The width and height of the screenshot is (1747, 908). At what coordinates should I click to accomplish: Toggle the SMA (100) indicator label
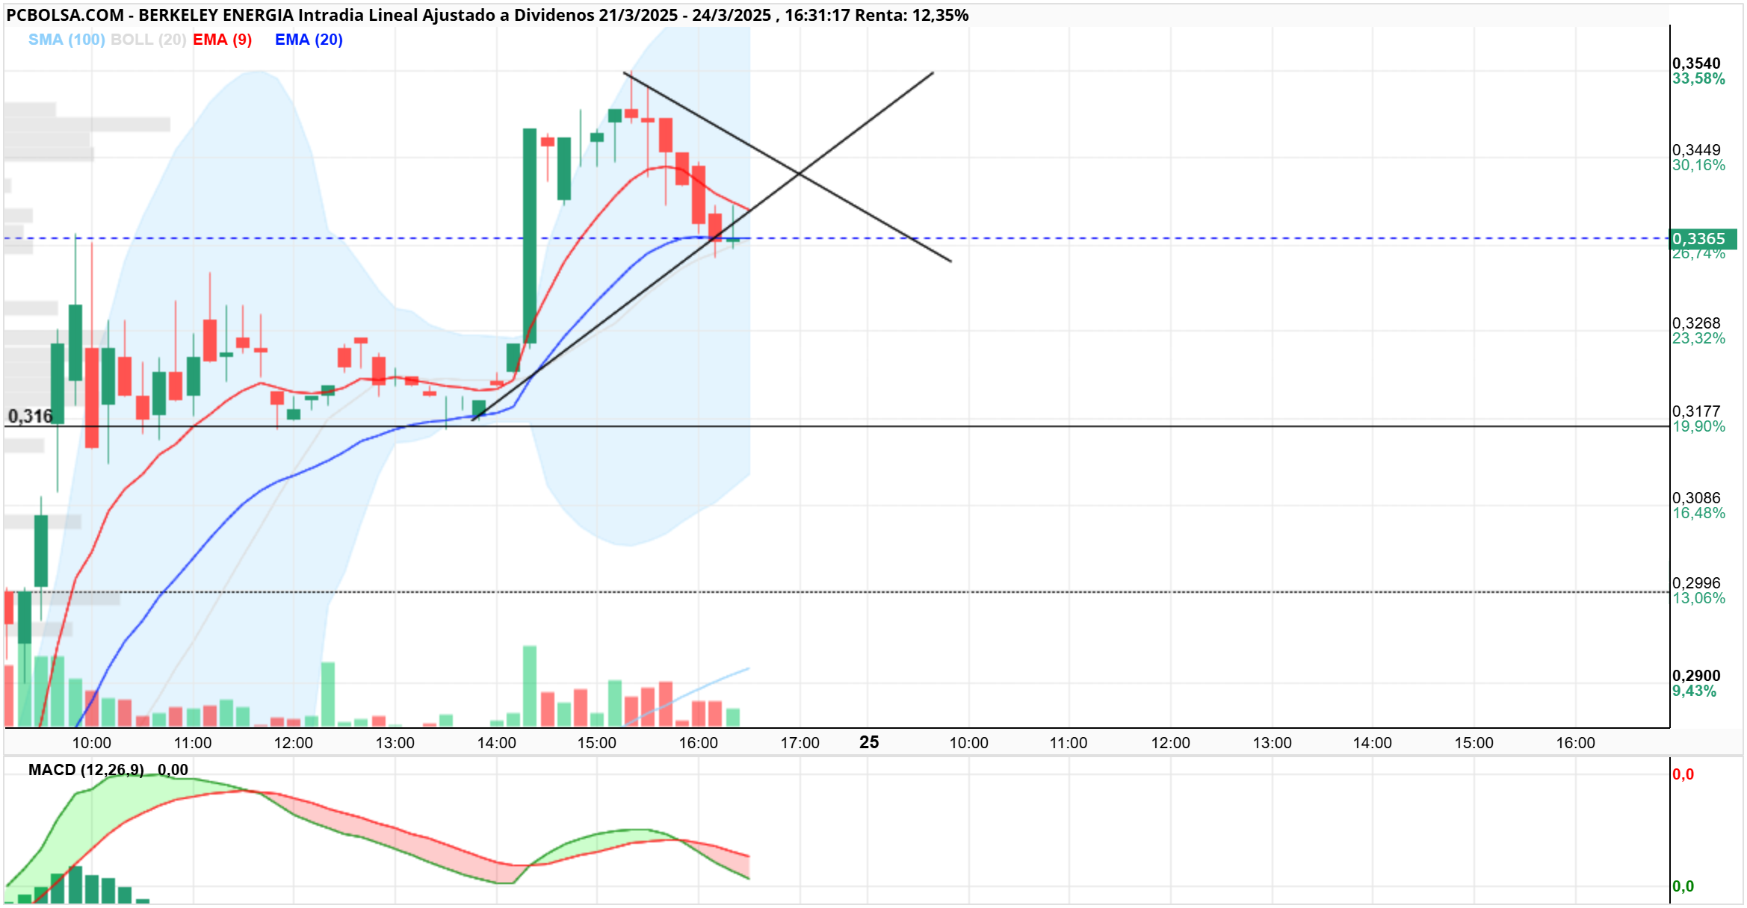[67, 40]
